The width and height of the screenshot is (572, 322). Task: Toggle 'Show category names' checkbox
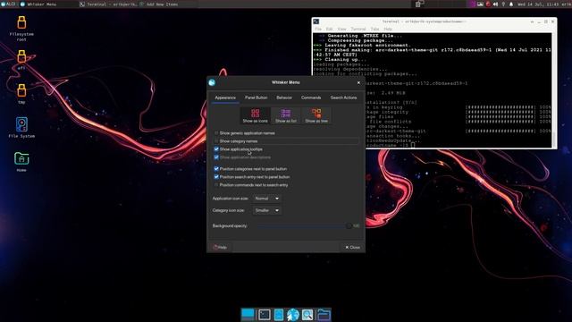216,141
